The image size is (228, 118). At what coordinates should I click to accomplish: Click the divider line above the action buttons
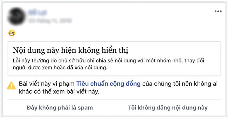114,100
